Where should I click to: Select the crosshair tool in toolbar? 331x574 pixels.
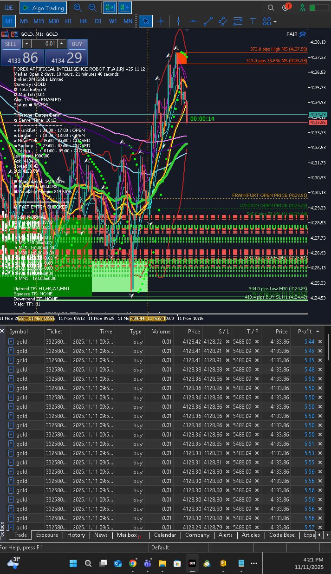point(161,21)
